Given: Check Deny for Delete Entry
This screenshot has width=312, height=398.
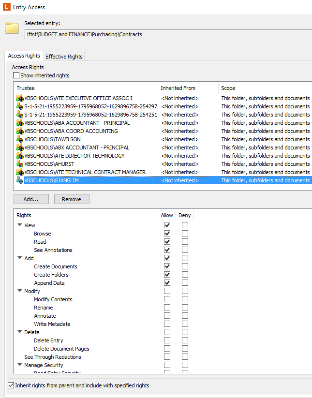Looking at the screenshot, I should [185, 340].
